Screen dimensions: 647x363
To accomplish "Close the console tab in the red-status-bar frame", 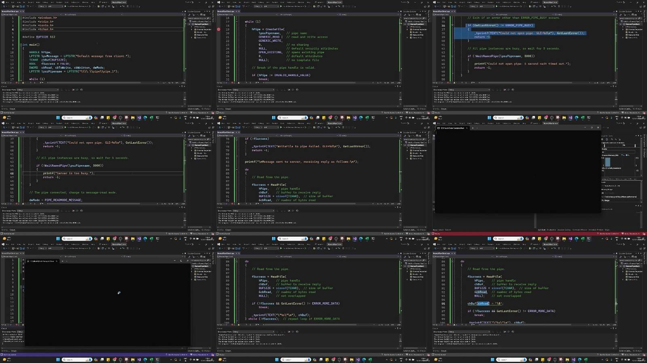I will tap(467, 128).
